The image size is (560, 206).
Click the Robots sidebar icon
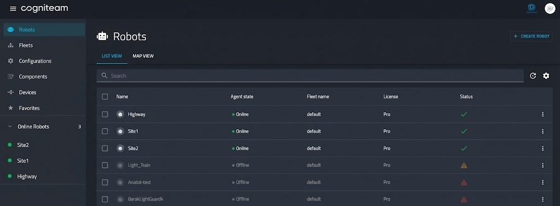(x=11, y=29)
